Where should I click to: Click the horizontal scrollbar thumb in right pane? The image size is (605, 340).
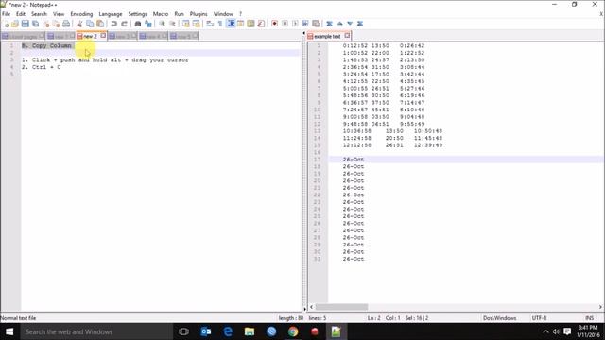pos(341,307)
